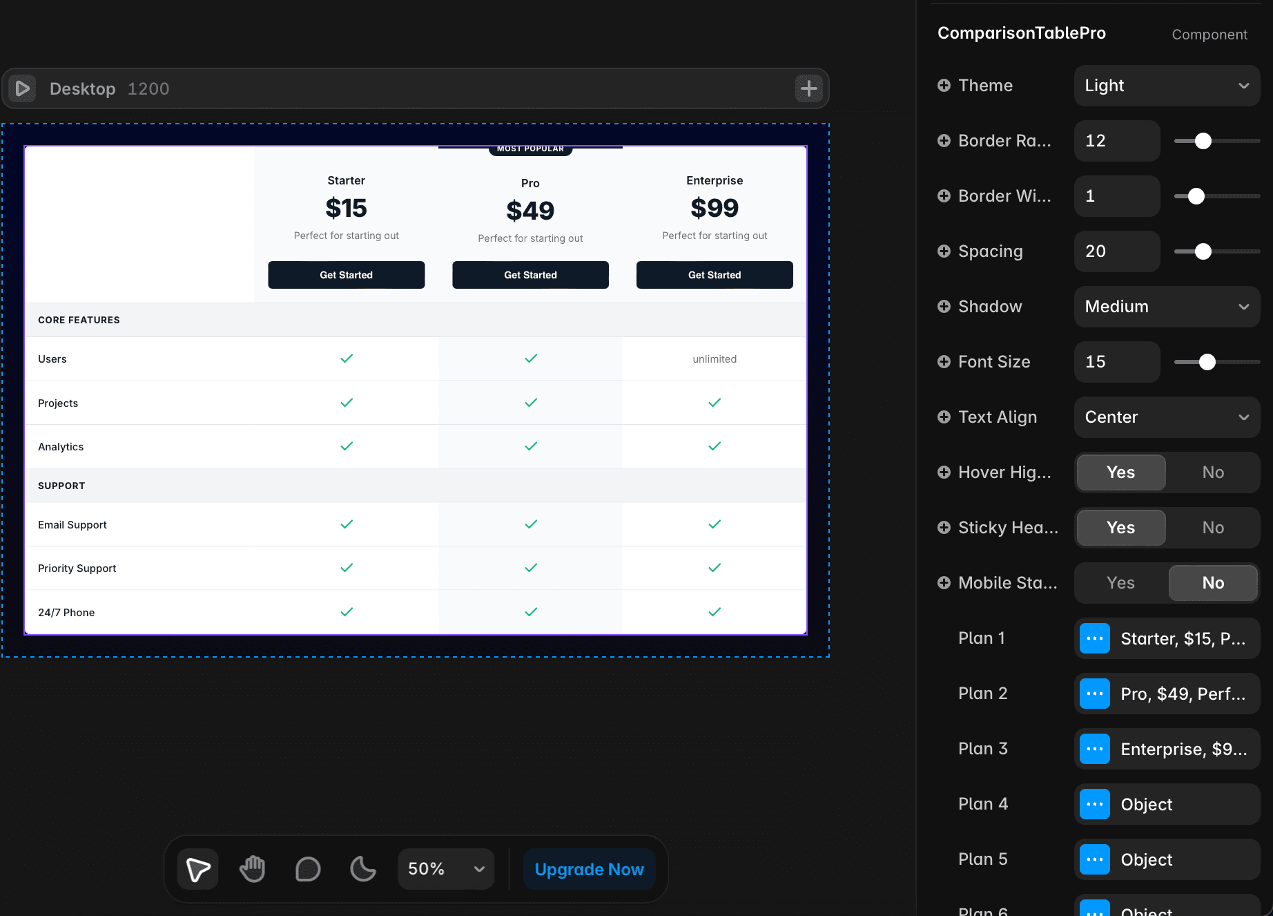The image size is (1273, 916).
Task: Open Plan 3 object editor dots icon
Action: [x=1095, y=749]
